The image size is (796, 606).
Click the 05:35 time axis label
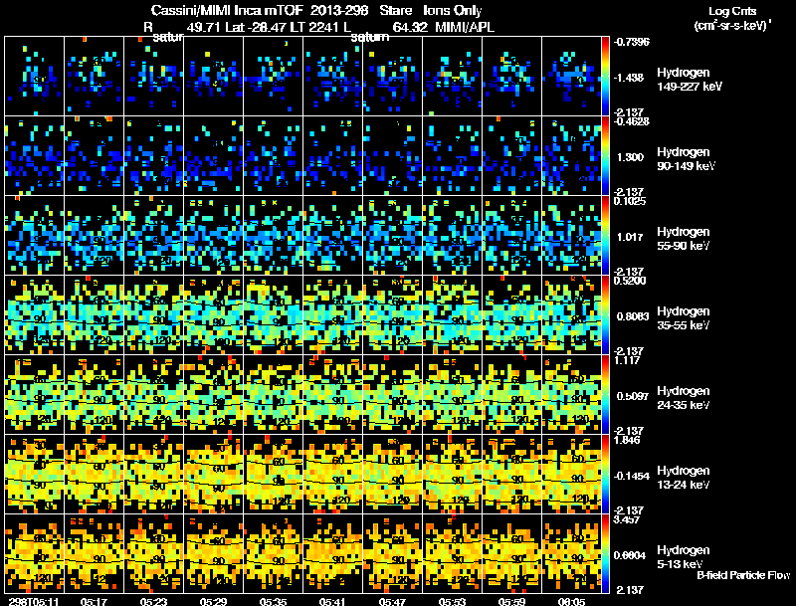(x=273, y=602)
